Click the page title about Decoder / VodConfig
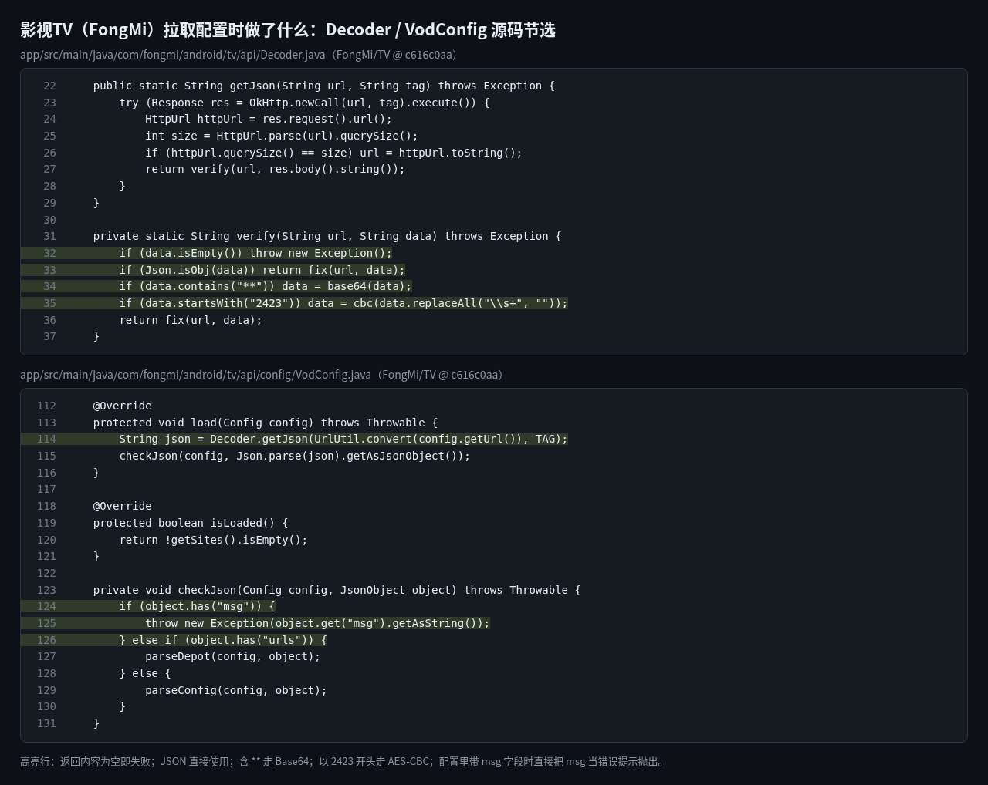Image resolution: width=988 pixels, height=785 pixels. pos(287,29)
